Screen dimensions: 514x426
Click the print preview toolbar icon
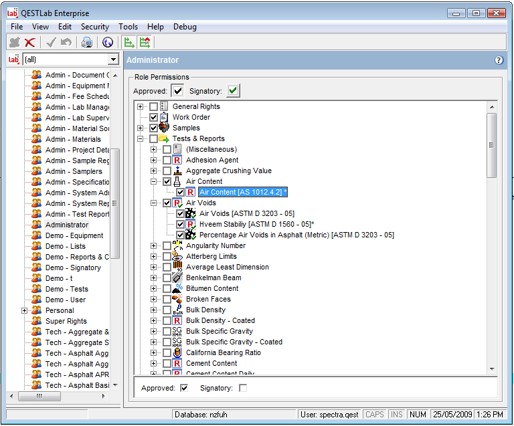(x=86, y=42)
